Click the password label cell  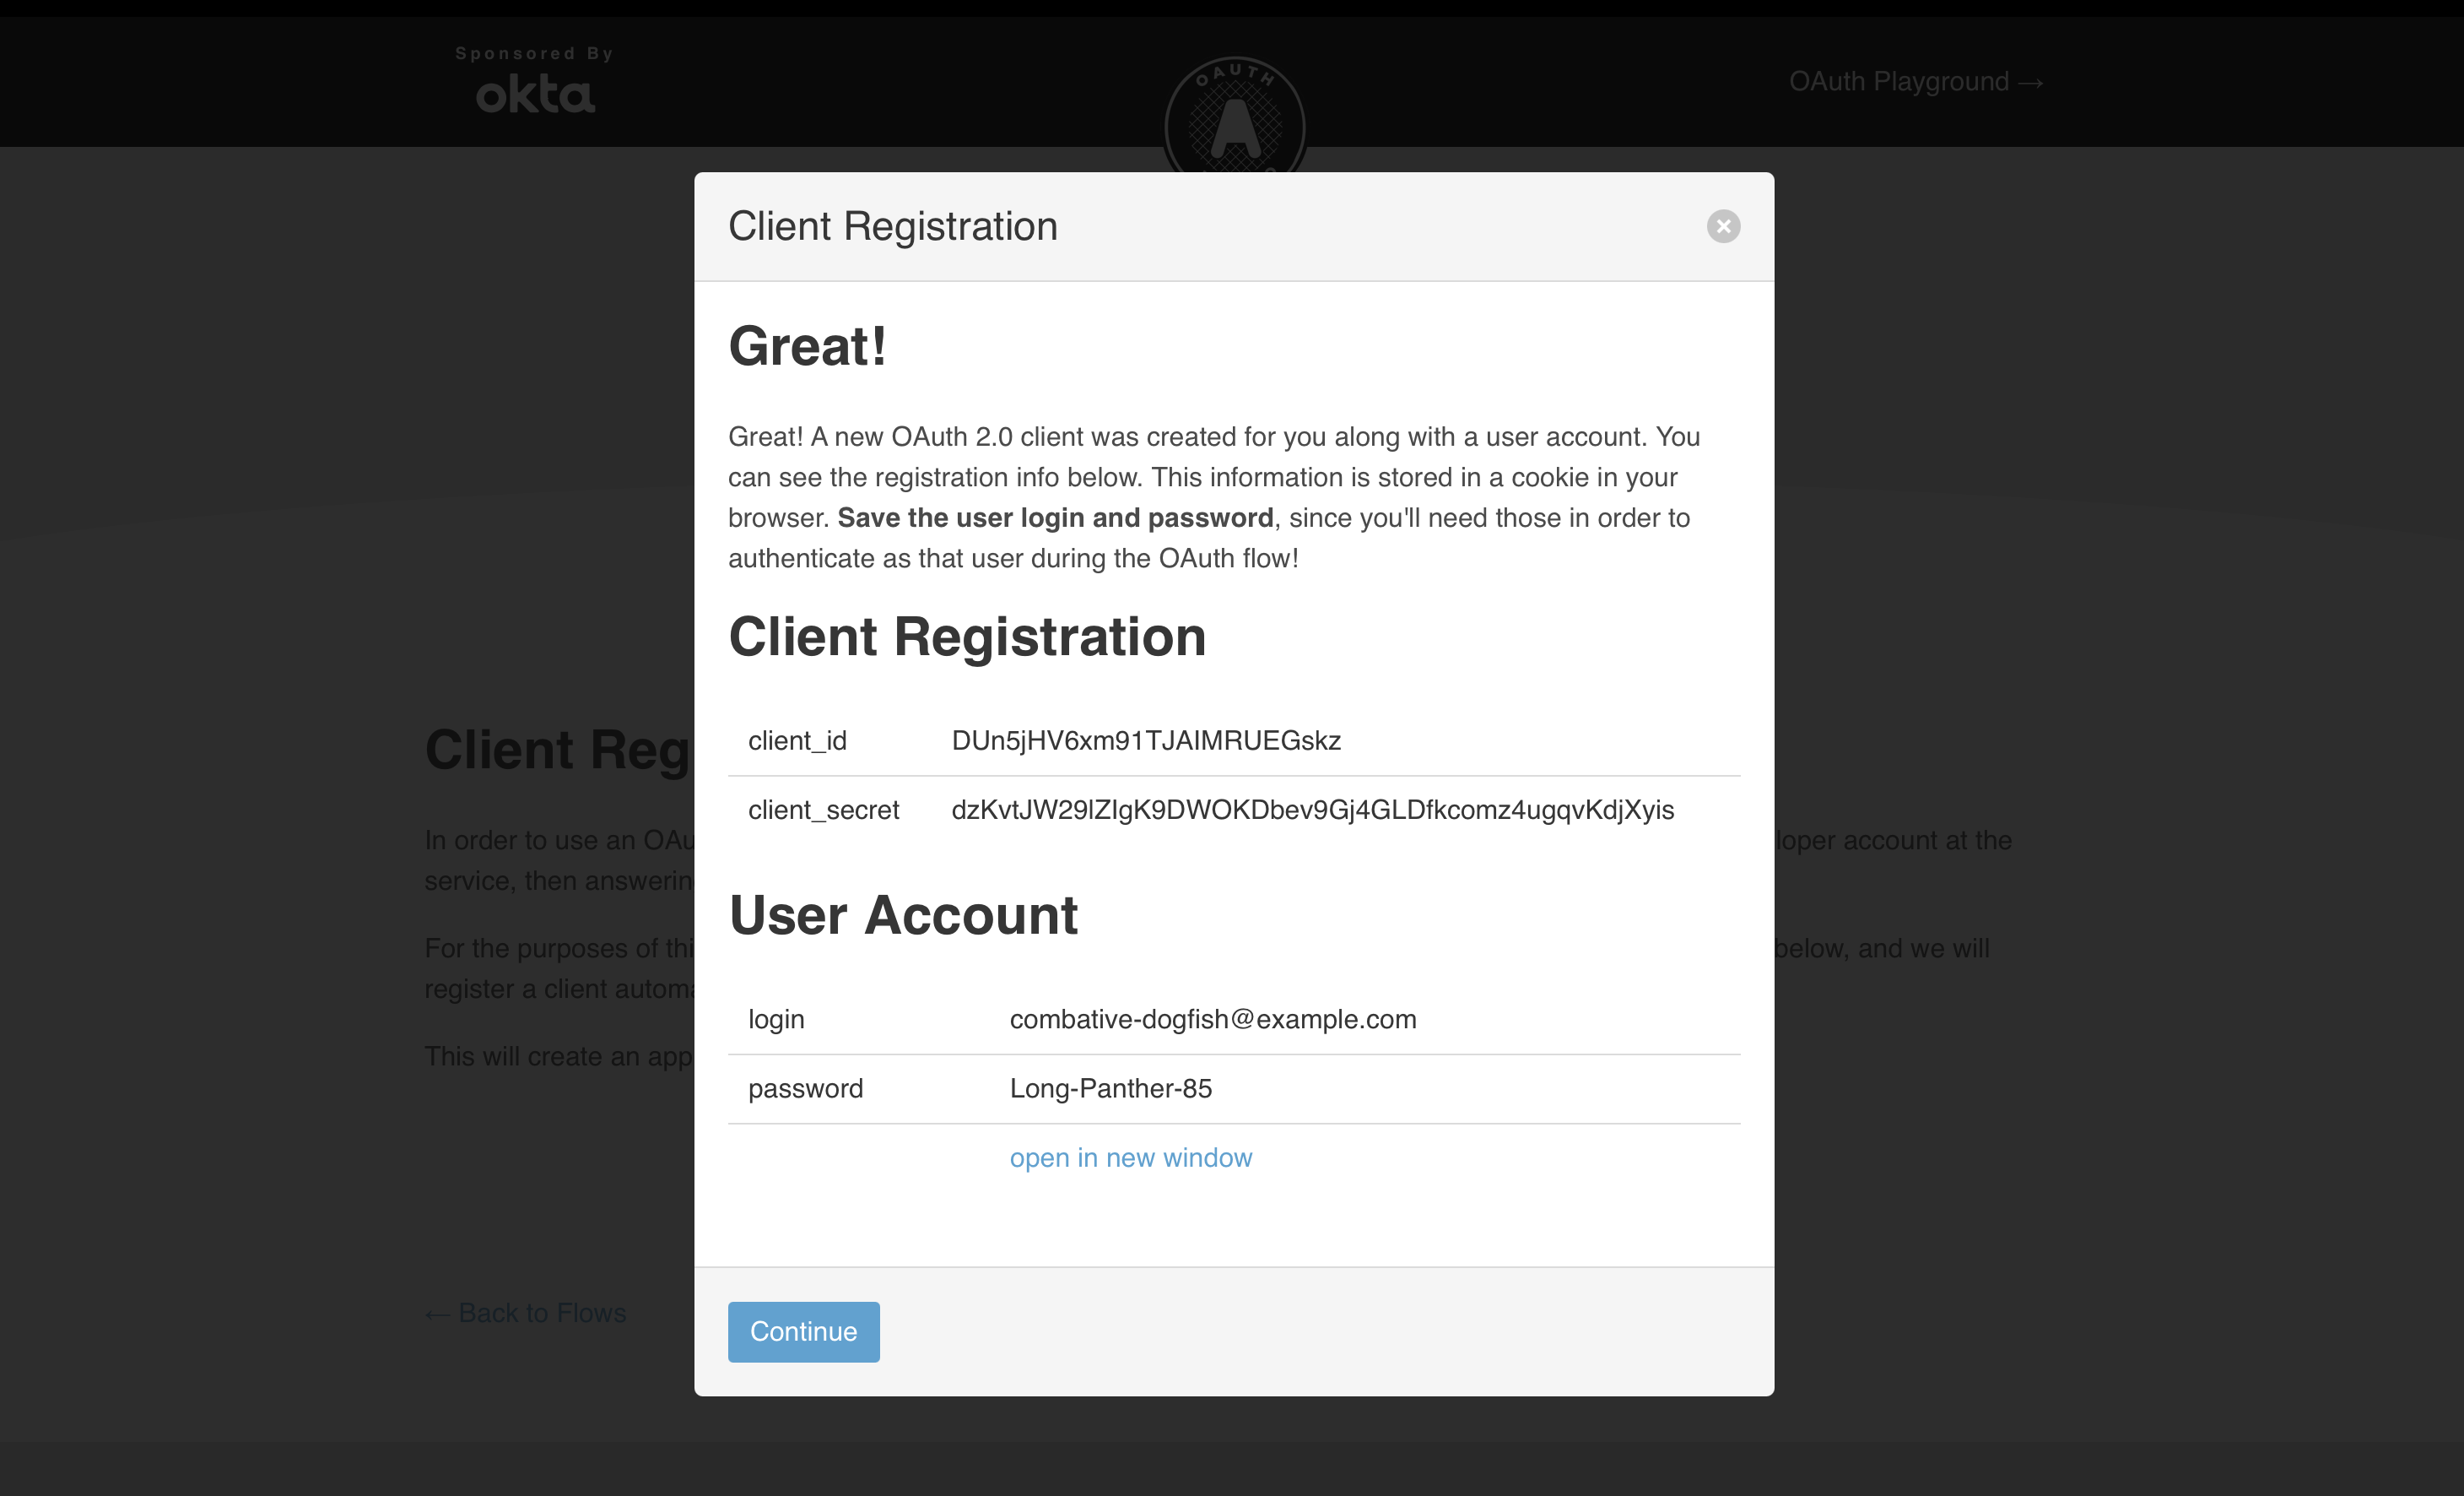805,1087
